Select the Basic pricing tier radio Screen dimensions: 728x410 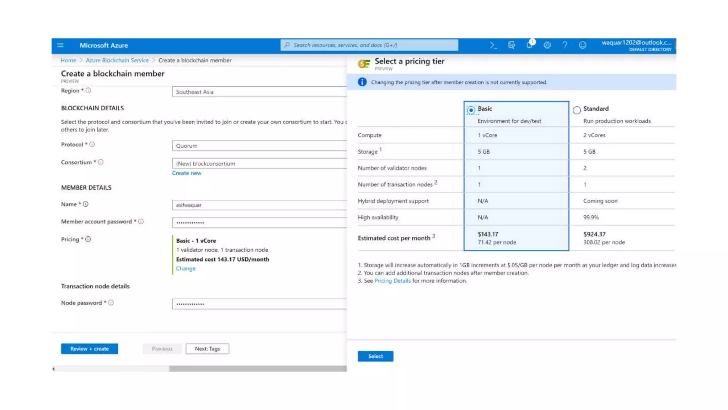point(471,110)
